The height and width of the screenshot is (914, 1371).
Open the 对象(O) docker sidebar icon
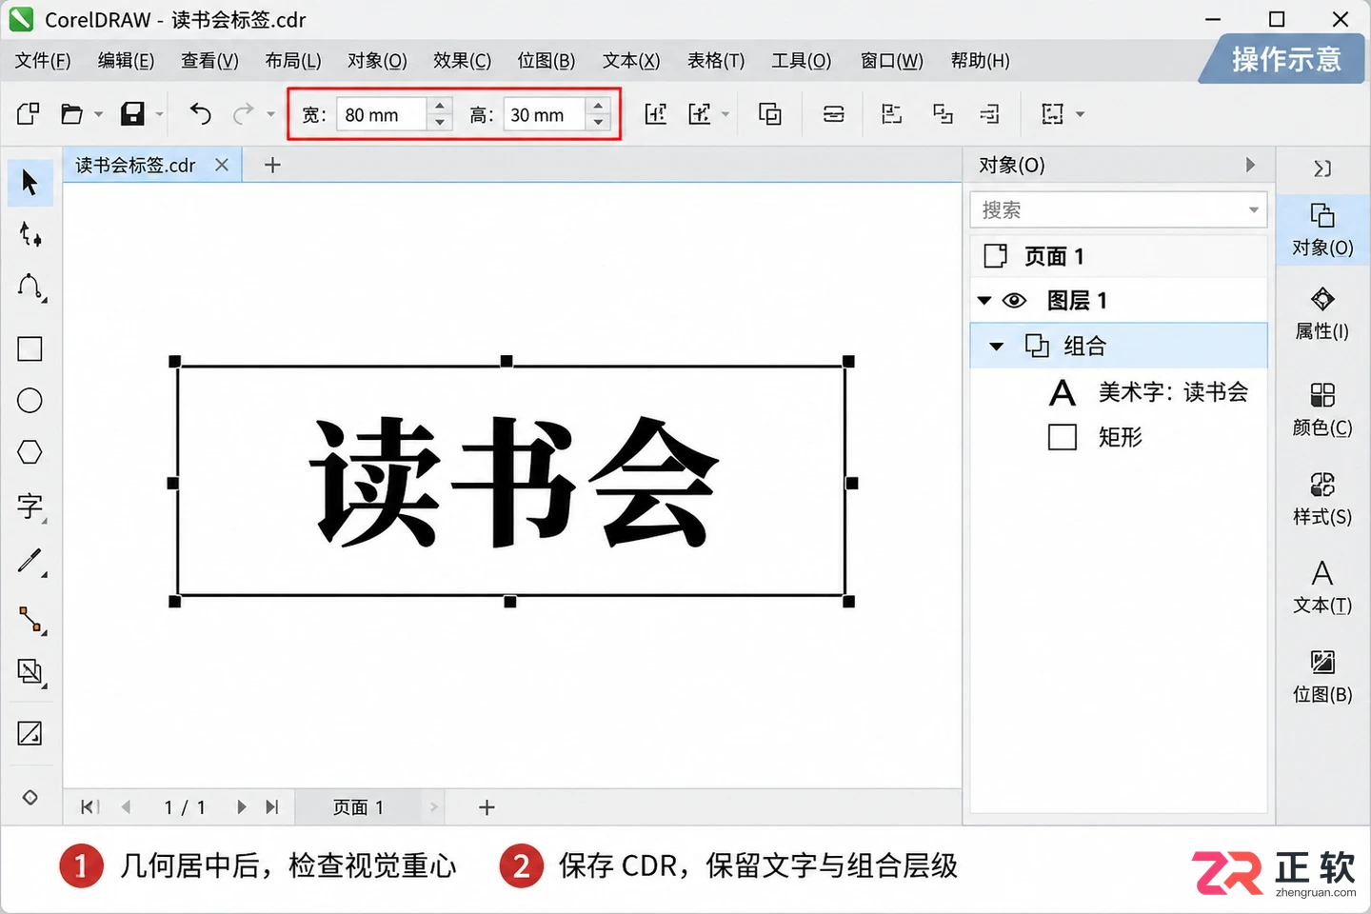(1322, 229)
